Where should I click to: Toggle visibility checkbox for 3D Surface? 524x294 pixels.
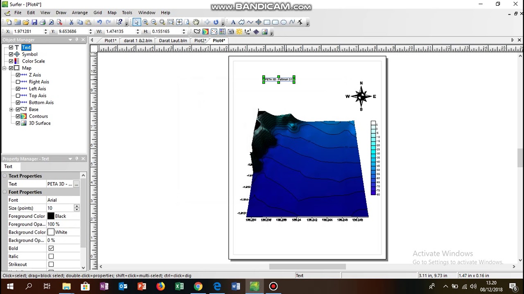point(18,123)
